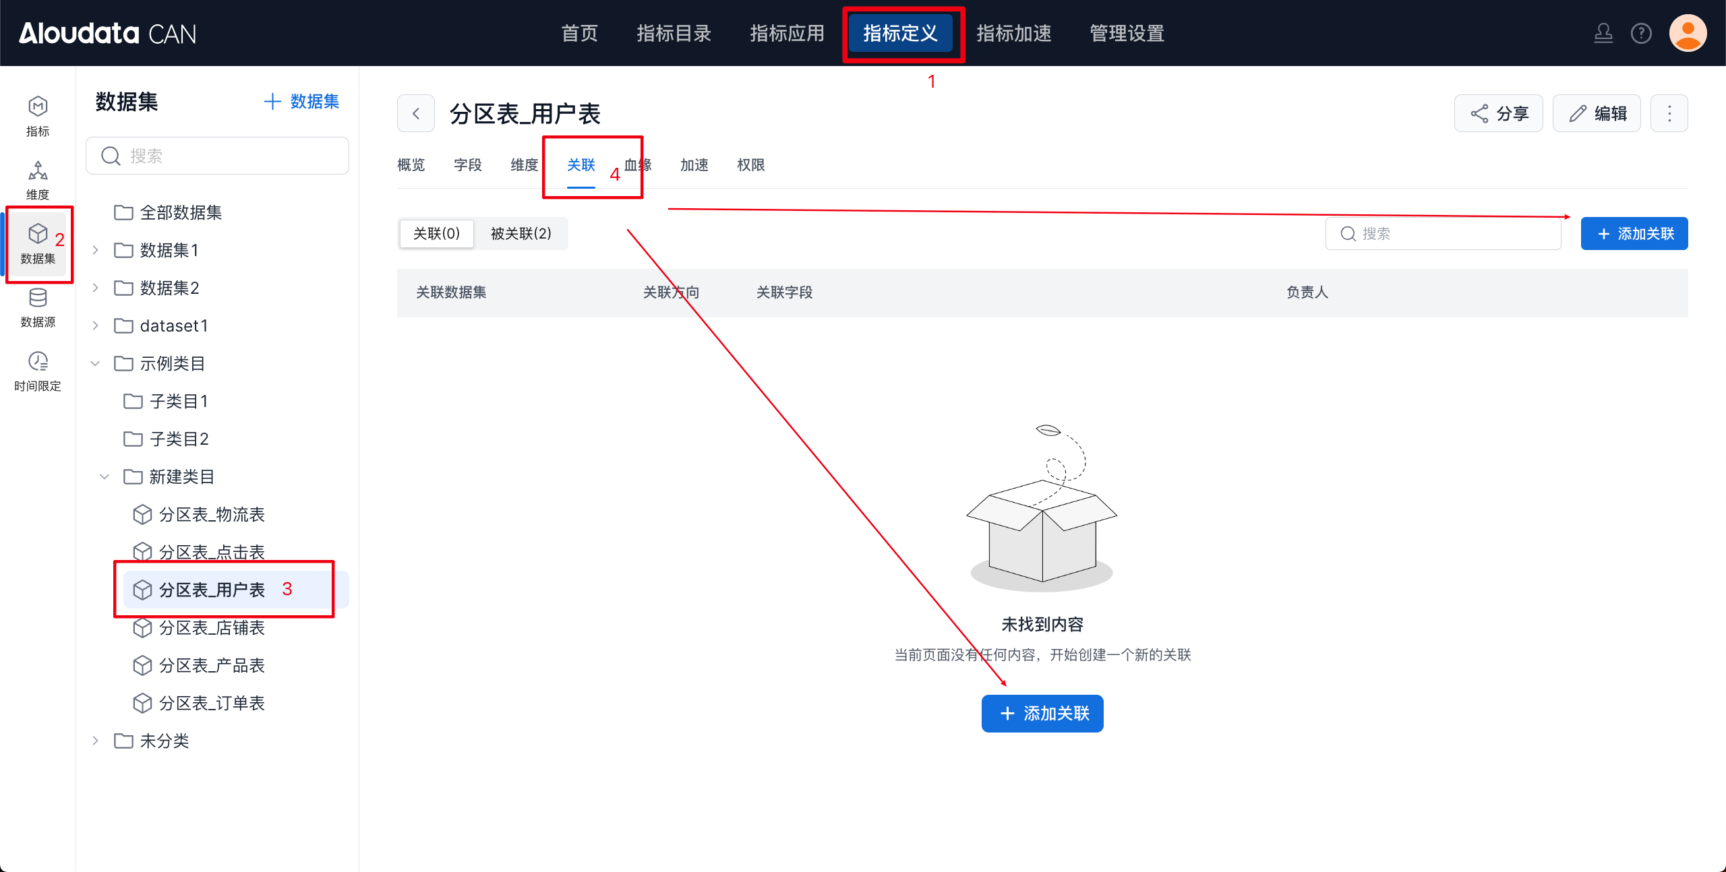Click the dataset search field in sidebar
The height and width of the screenshot is (872, 1726).
217,156
